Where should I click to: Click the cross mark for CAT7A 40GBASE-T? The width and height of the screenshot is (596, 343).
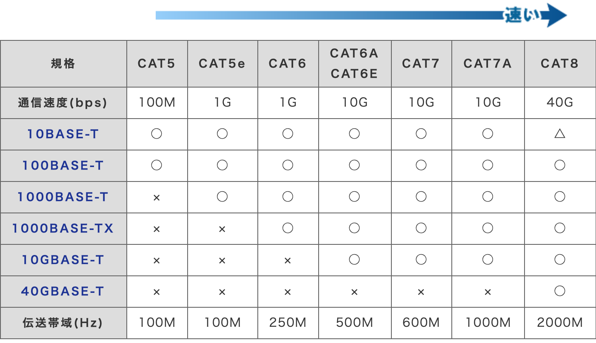[x=488, y=292]
